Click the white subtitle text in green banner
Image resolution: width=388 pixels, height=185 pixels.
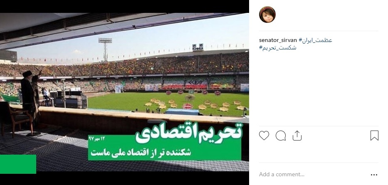(x=141, y=152)
